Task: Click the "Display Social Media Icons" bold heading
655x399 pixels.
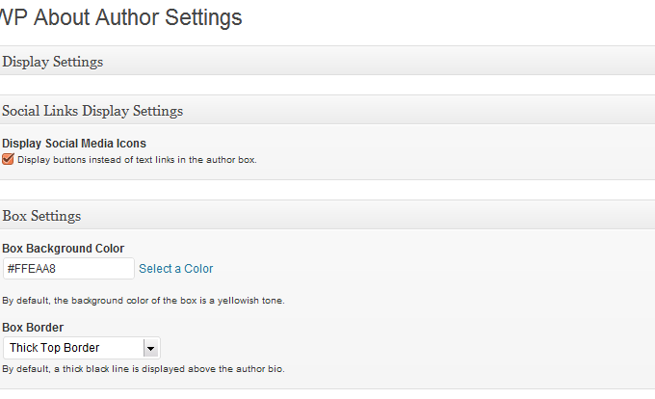Action: (x=74, y=144)
